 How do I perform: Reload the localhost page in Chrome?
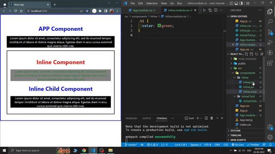pos(15,11)
